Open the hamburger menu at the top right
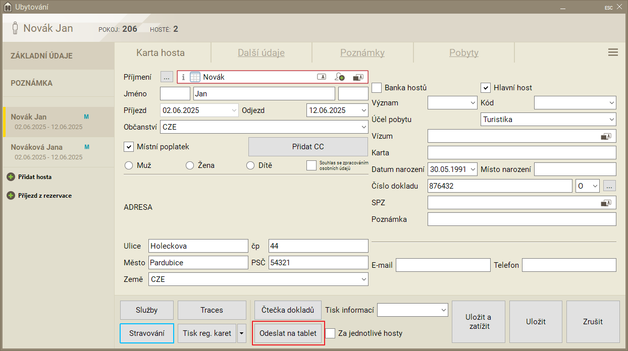This screenshot has height=351, width=628. click(613, 52)
